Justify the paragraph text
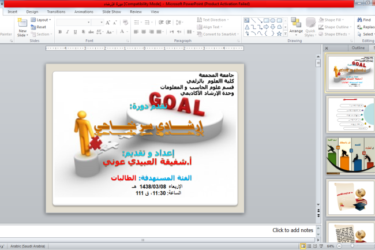 click(160, 32)
